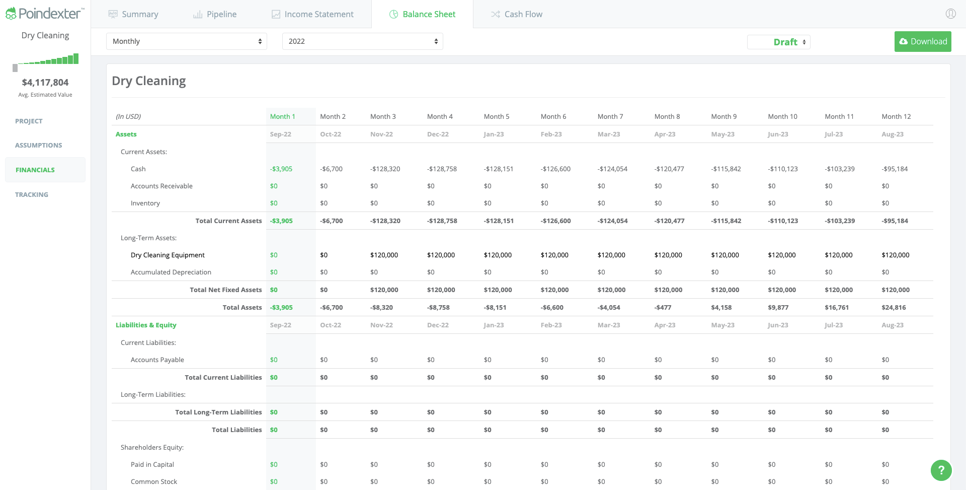The width and height of the screenshot is (966, 490).
Task: Select the Month 1 column header
Action: pos(283,116)
